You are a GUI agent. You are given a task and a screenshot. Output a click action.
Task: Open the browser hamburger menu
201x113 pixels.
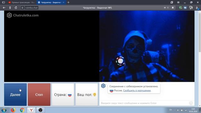click(178, 2)
